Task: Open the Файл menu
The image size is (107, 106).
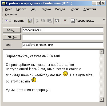Action: click(9, 9)
